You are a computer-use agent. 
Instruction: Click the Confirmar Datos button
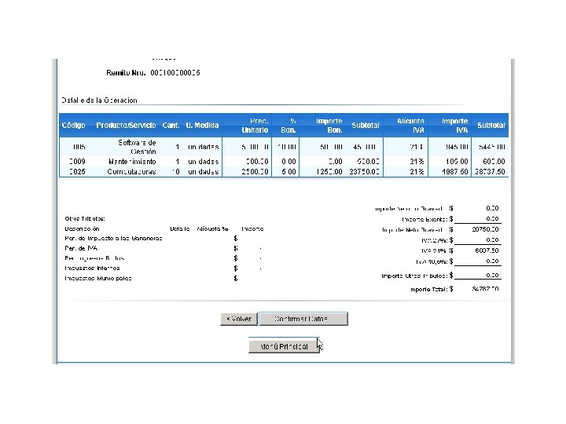coord(303,319)
